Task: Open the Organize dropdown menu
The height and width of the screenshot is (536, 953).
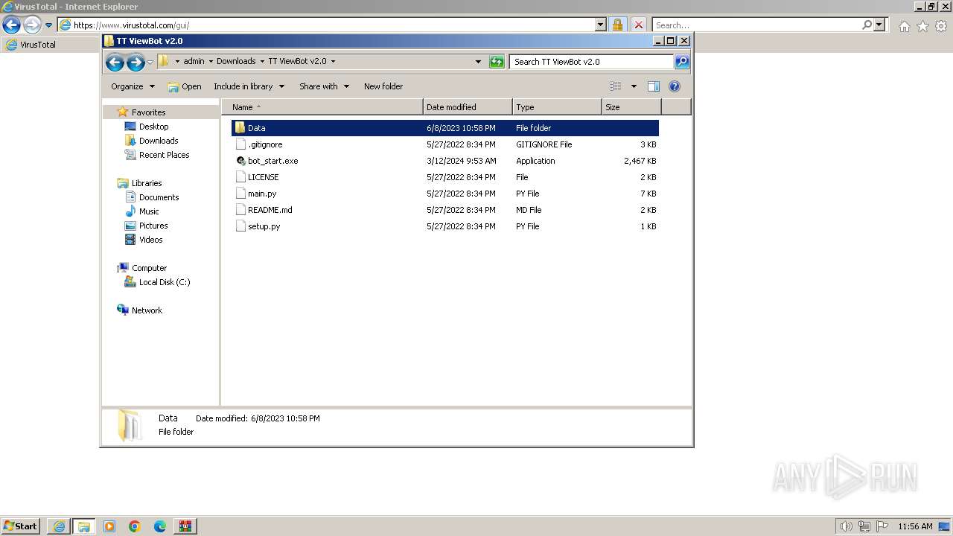Action: coord(133,86)
